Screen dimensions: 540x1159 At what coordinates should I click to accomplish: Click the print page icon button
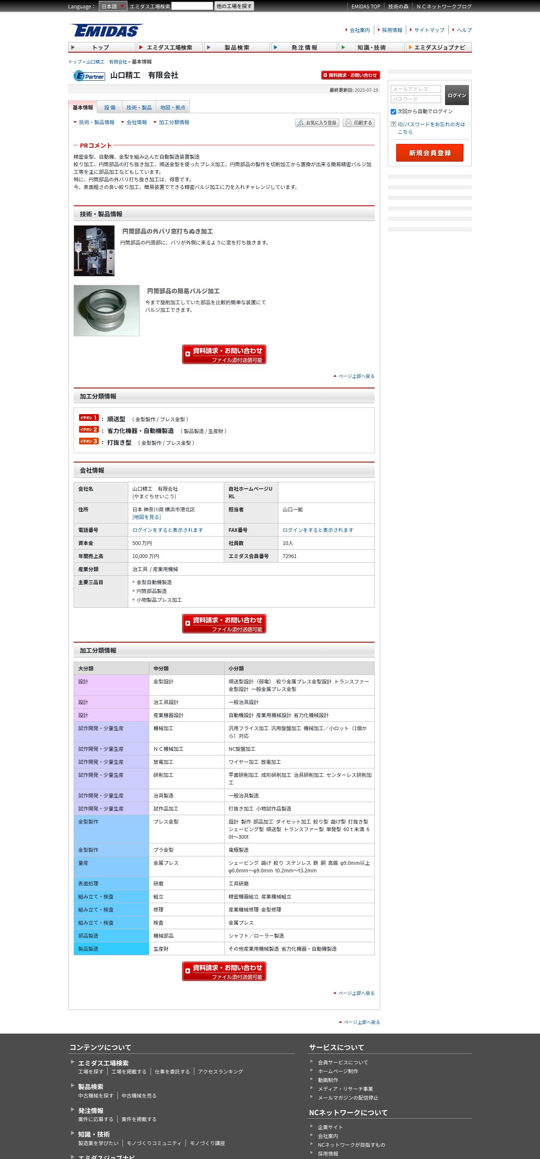359,123
